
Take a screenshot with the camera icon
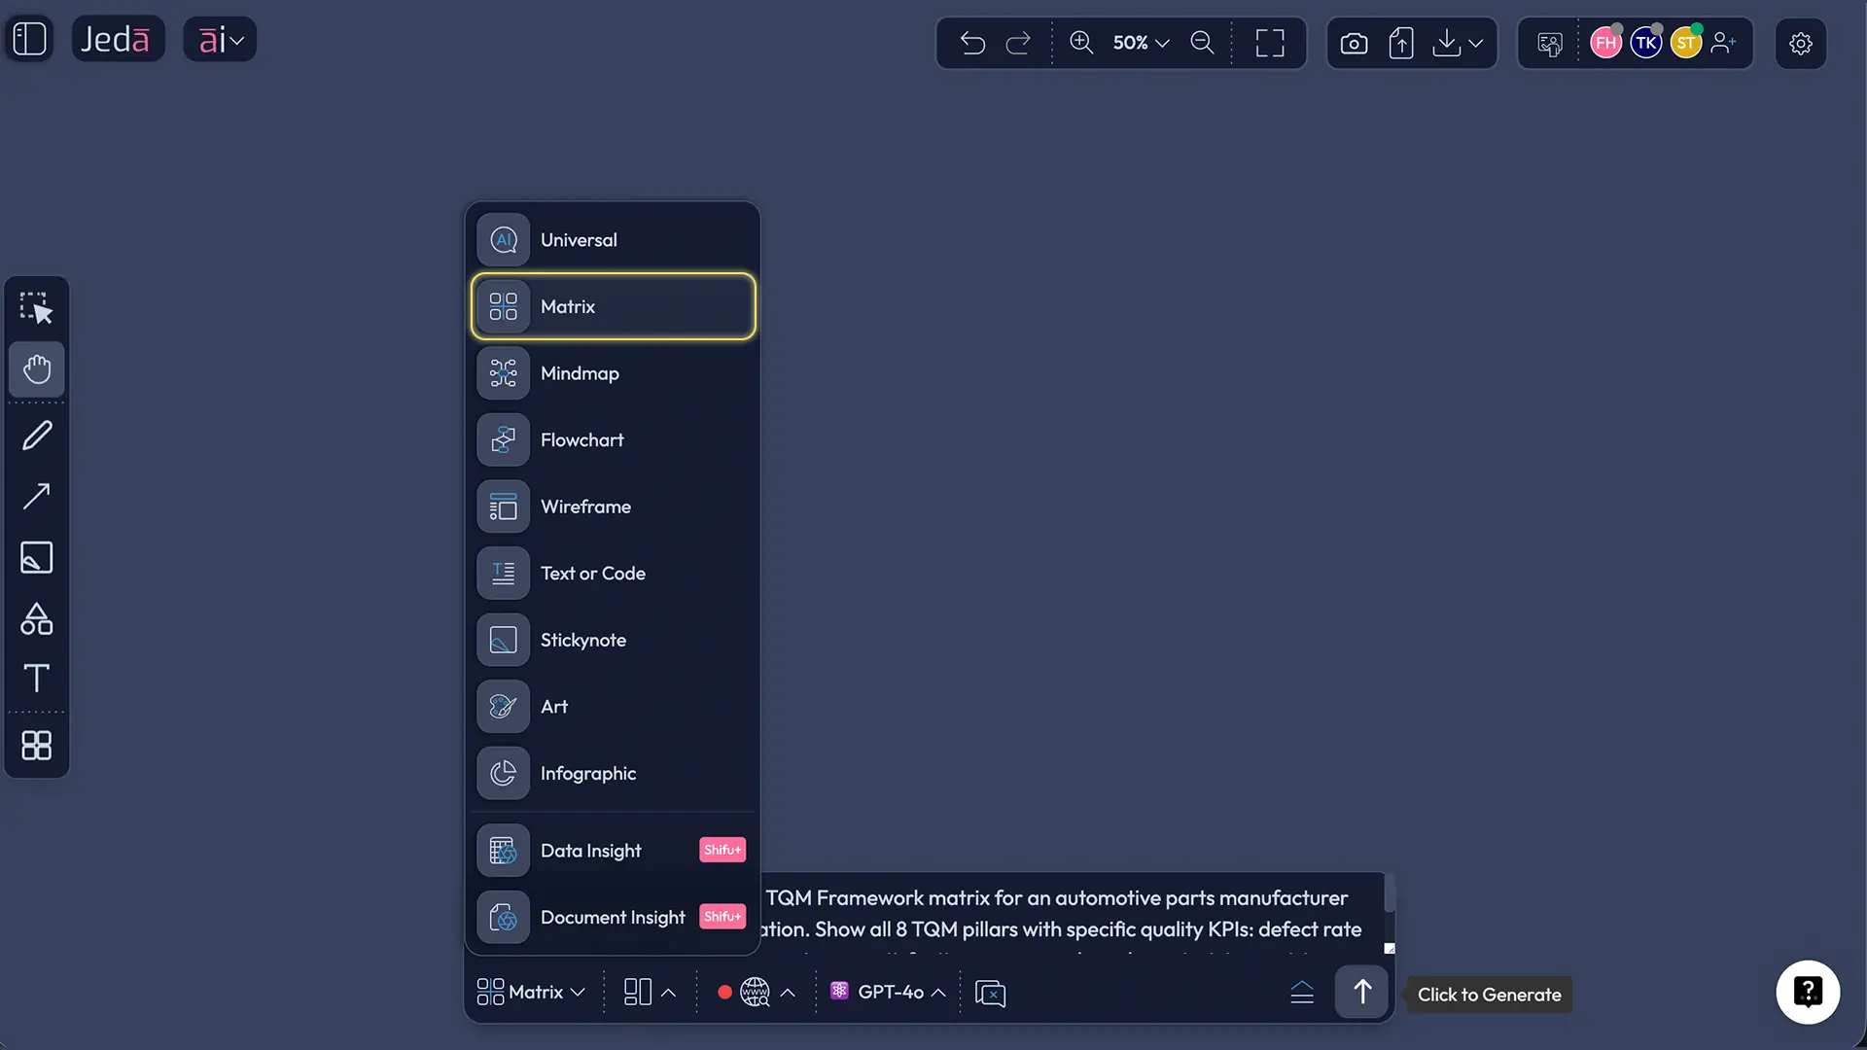[x=1354, y=43]
